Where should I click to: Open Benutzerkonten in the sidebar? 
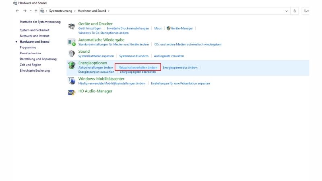pyautogui.click(x=30, y=53)
